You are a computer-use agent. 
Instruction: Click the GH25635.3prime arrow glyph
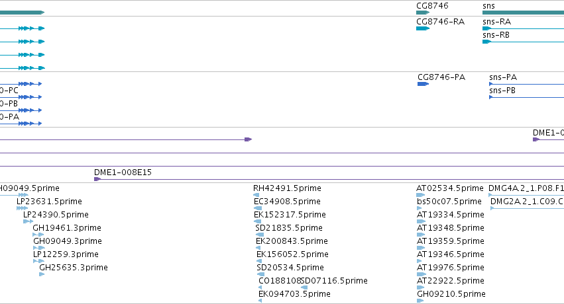42,275
